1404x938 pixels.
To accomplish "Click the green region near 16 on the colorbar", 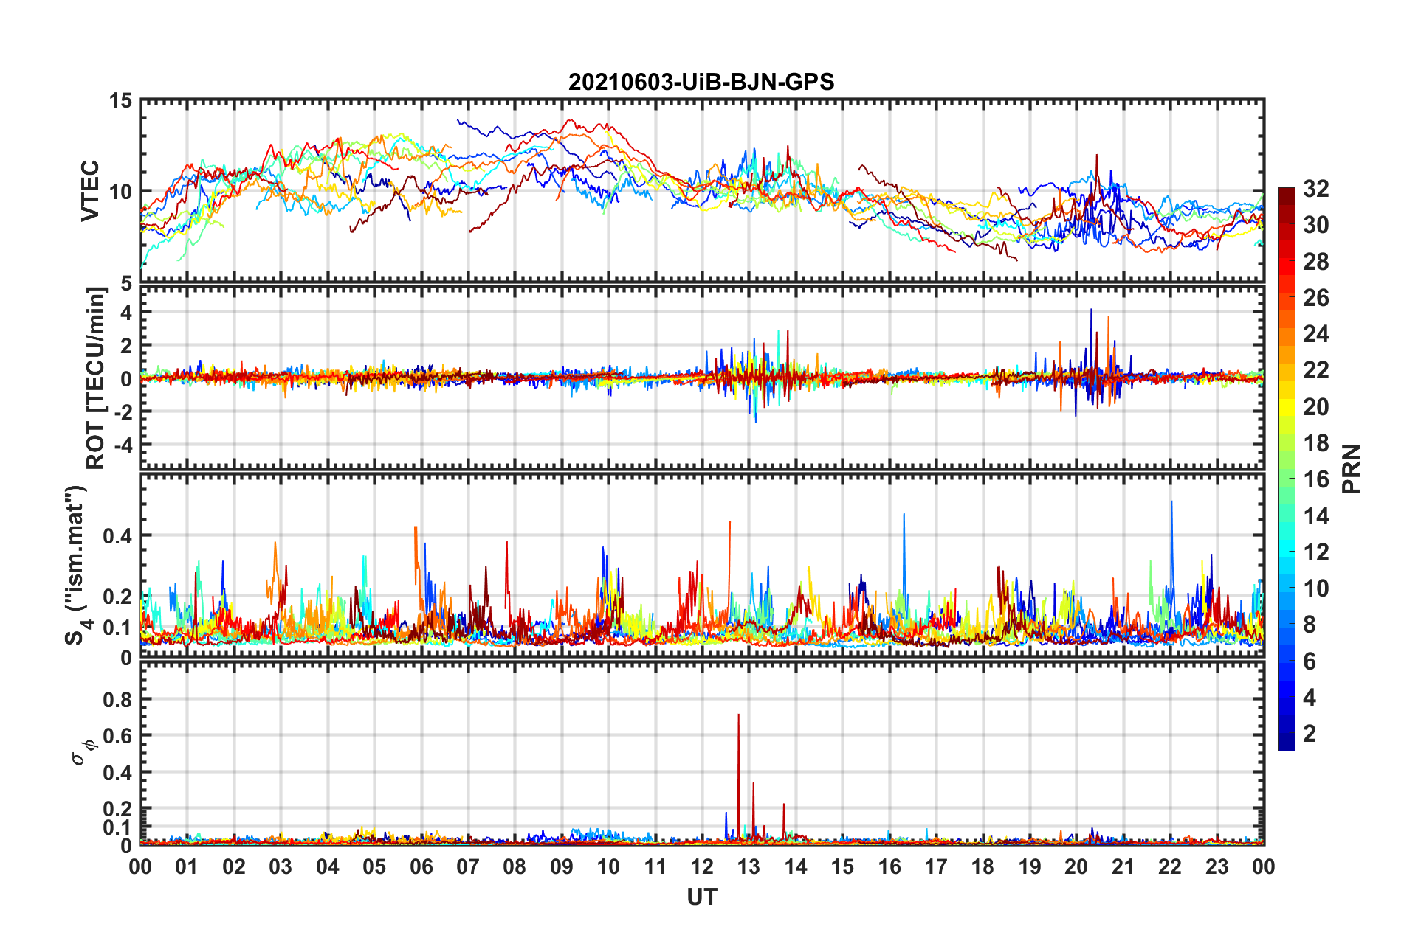I will (x=1287, y=479).
